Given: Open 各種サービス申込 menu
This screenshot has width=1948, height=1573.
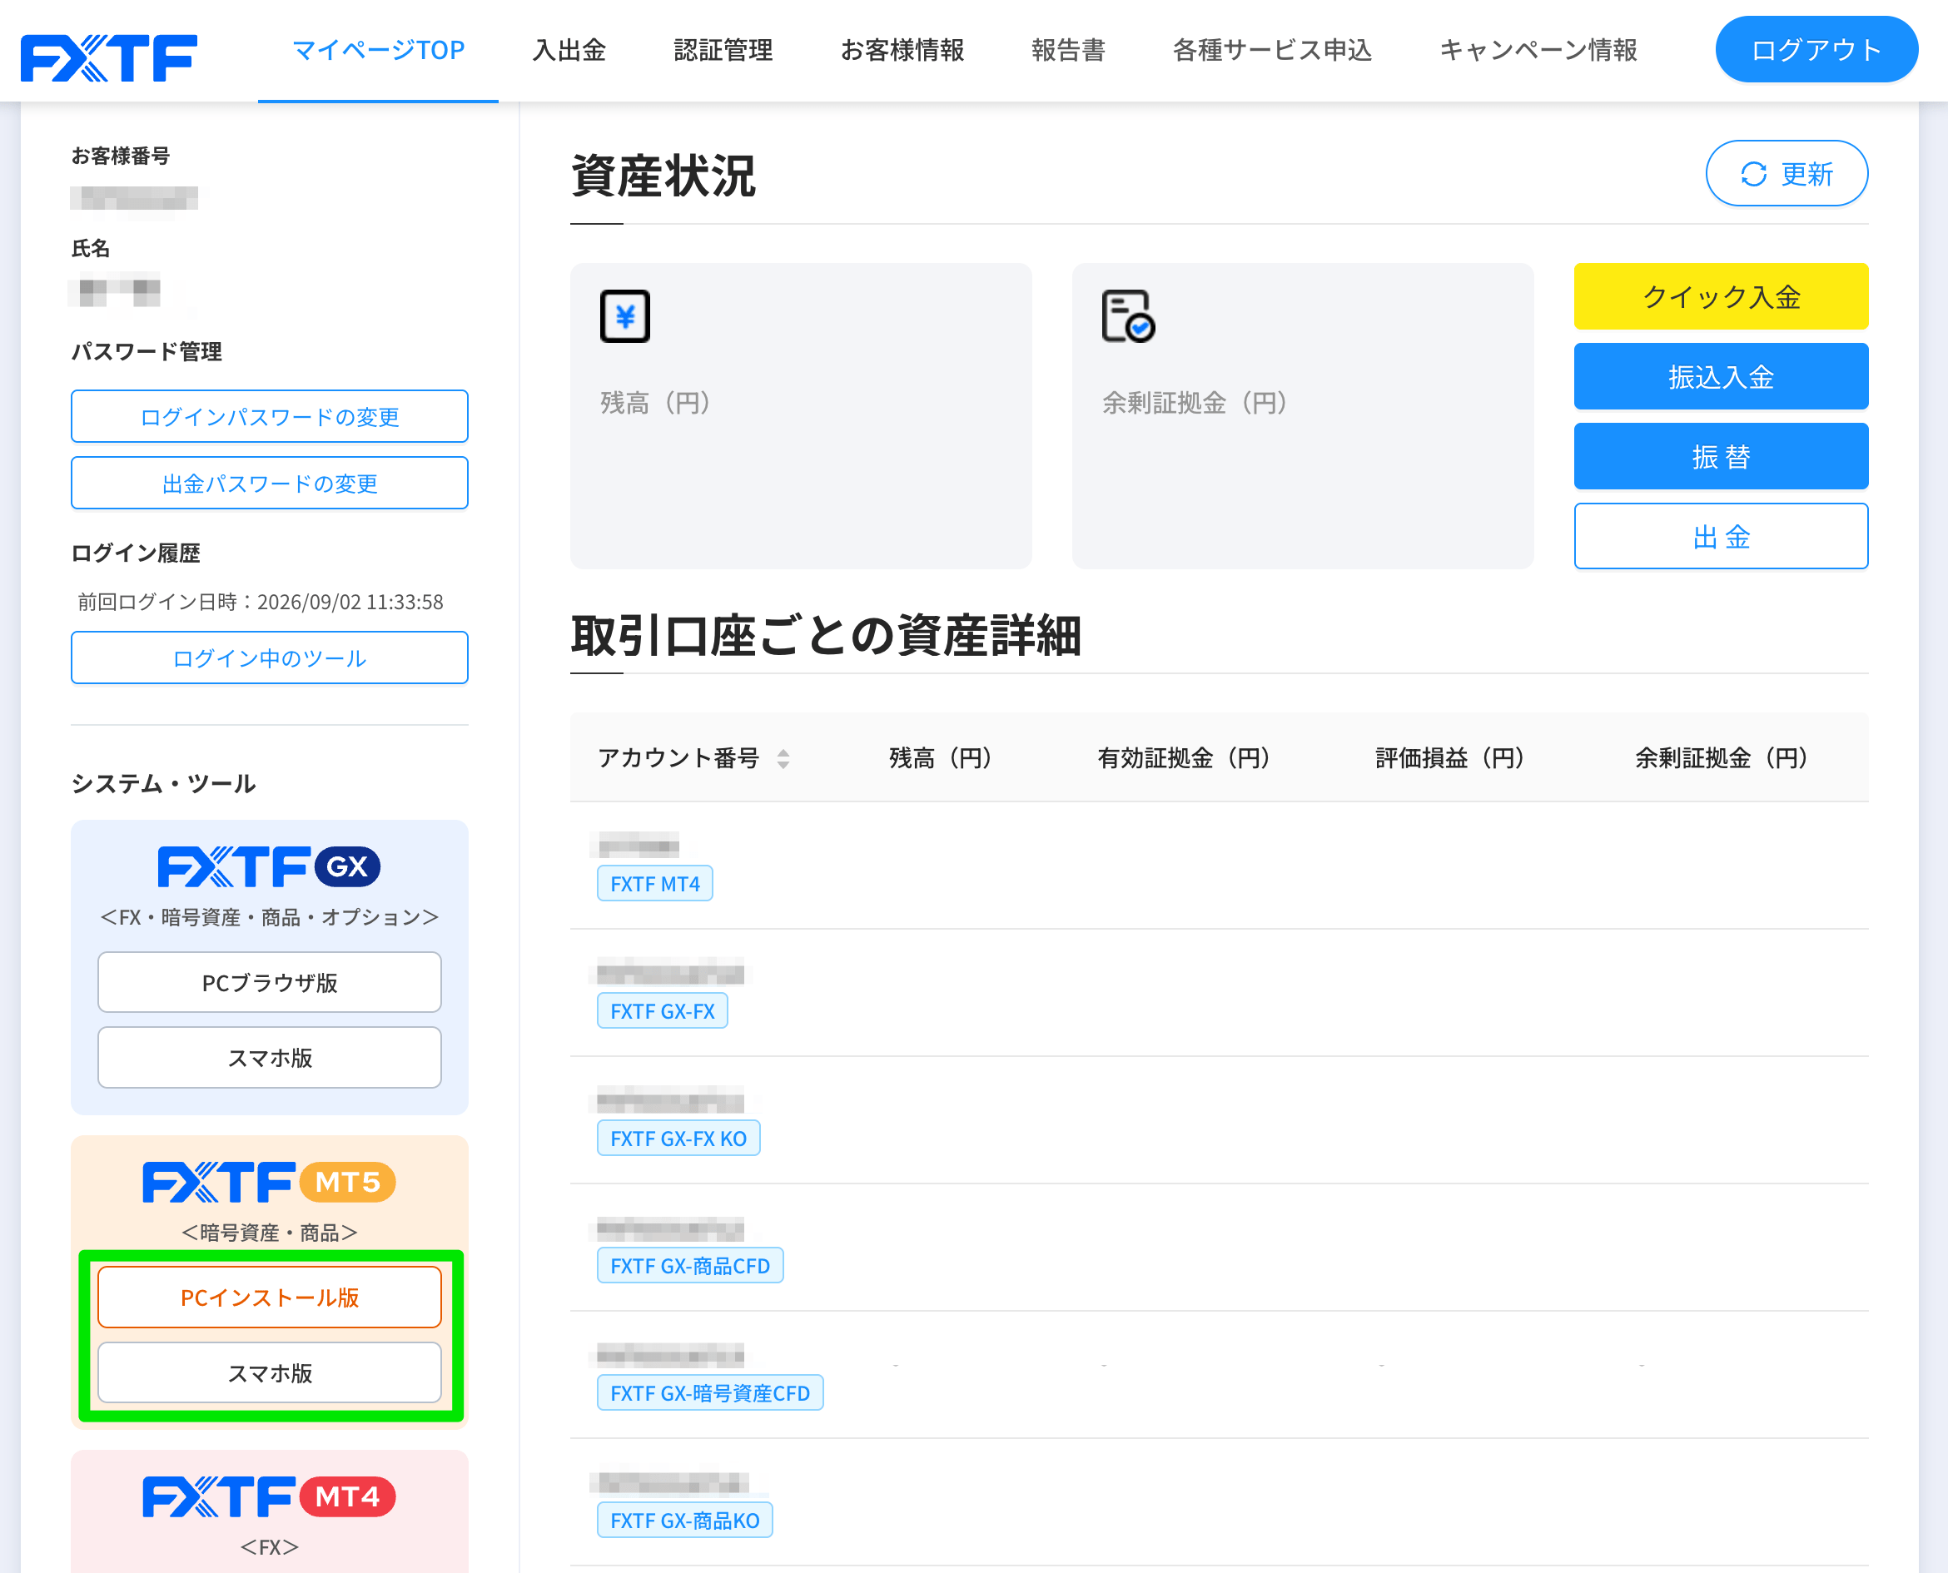Looking at the screenshot, I should click(1272, 50).
